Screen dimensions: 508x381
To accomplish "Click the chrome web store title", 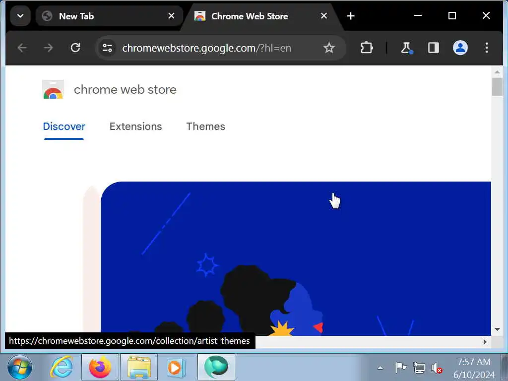I will click(125, 89).
